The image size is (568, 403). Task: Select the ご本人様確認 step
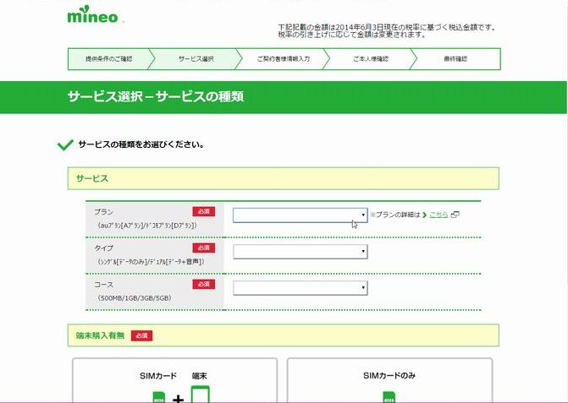[371, 59]
